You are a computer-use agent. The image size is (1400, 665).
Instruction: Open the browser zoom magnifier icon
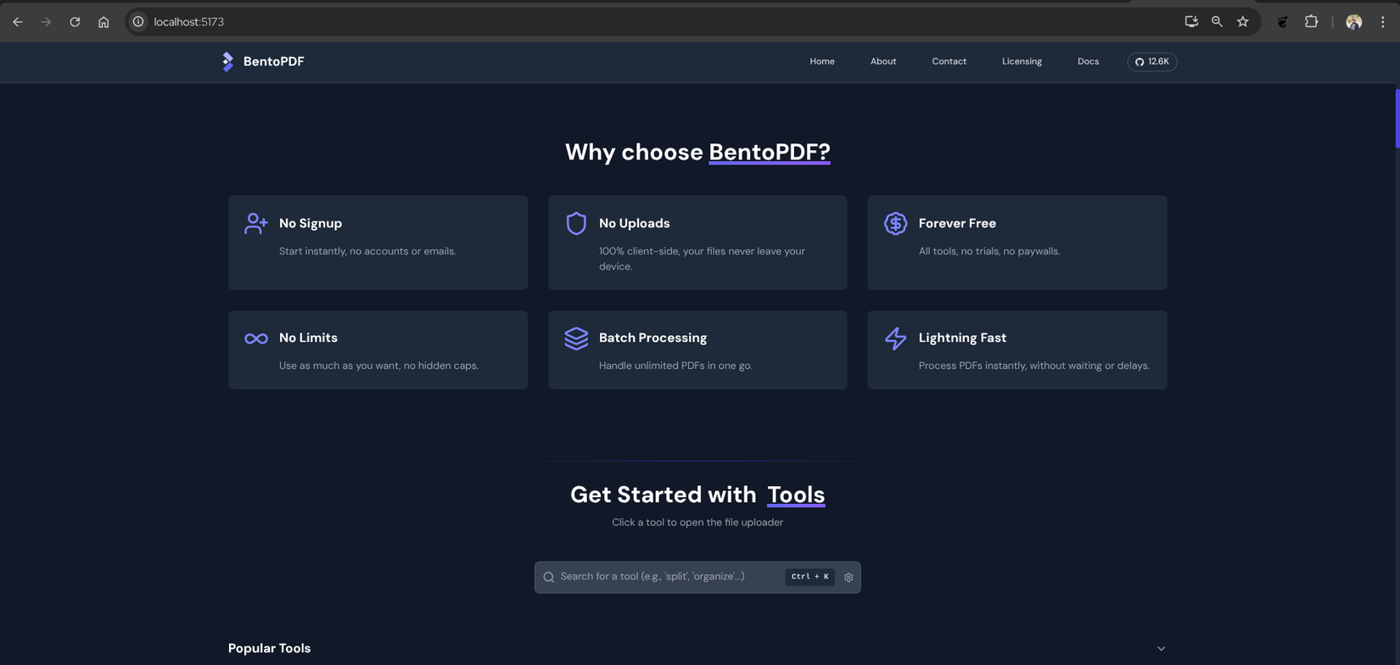pyautogui.click(x=1217, y=22)
